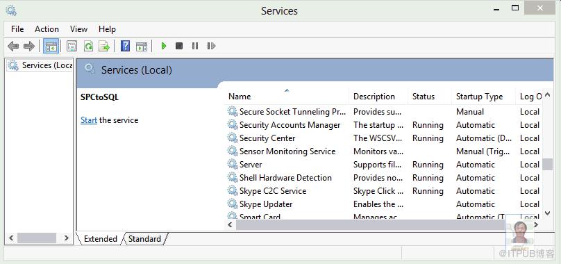Image resolution: width=561 pixels, height=264 pixels.
Task: Select gear icon beside Skype Updater
Action: coord(233,204)
